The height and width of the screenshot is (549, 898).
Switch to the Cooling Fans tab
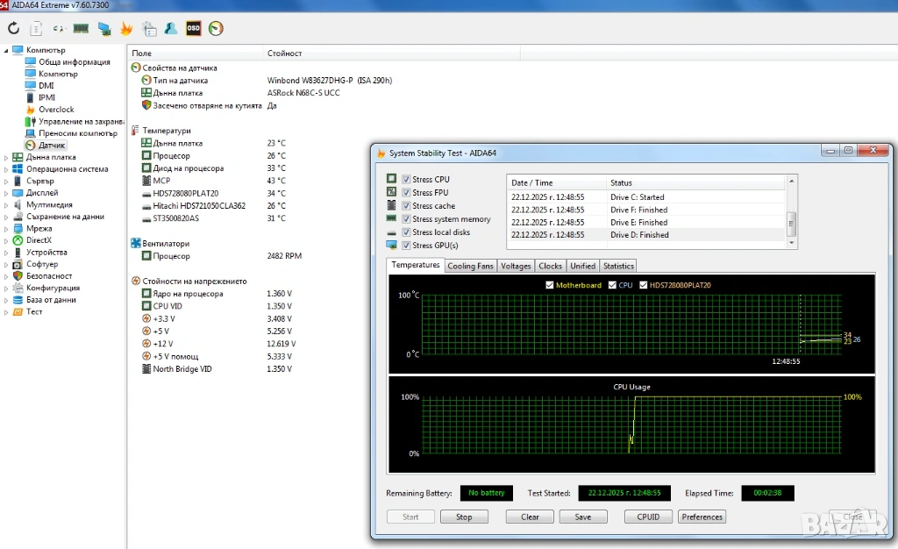(x=471, y=266)
